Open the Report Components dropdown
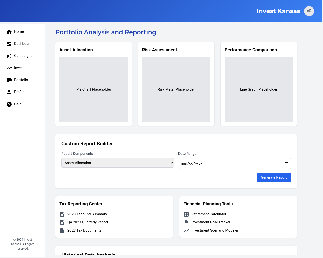Viewport: 323px width, 258px height. 118,163
